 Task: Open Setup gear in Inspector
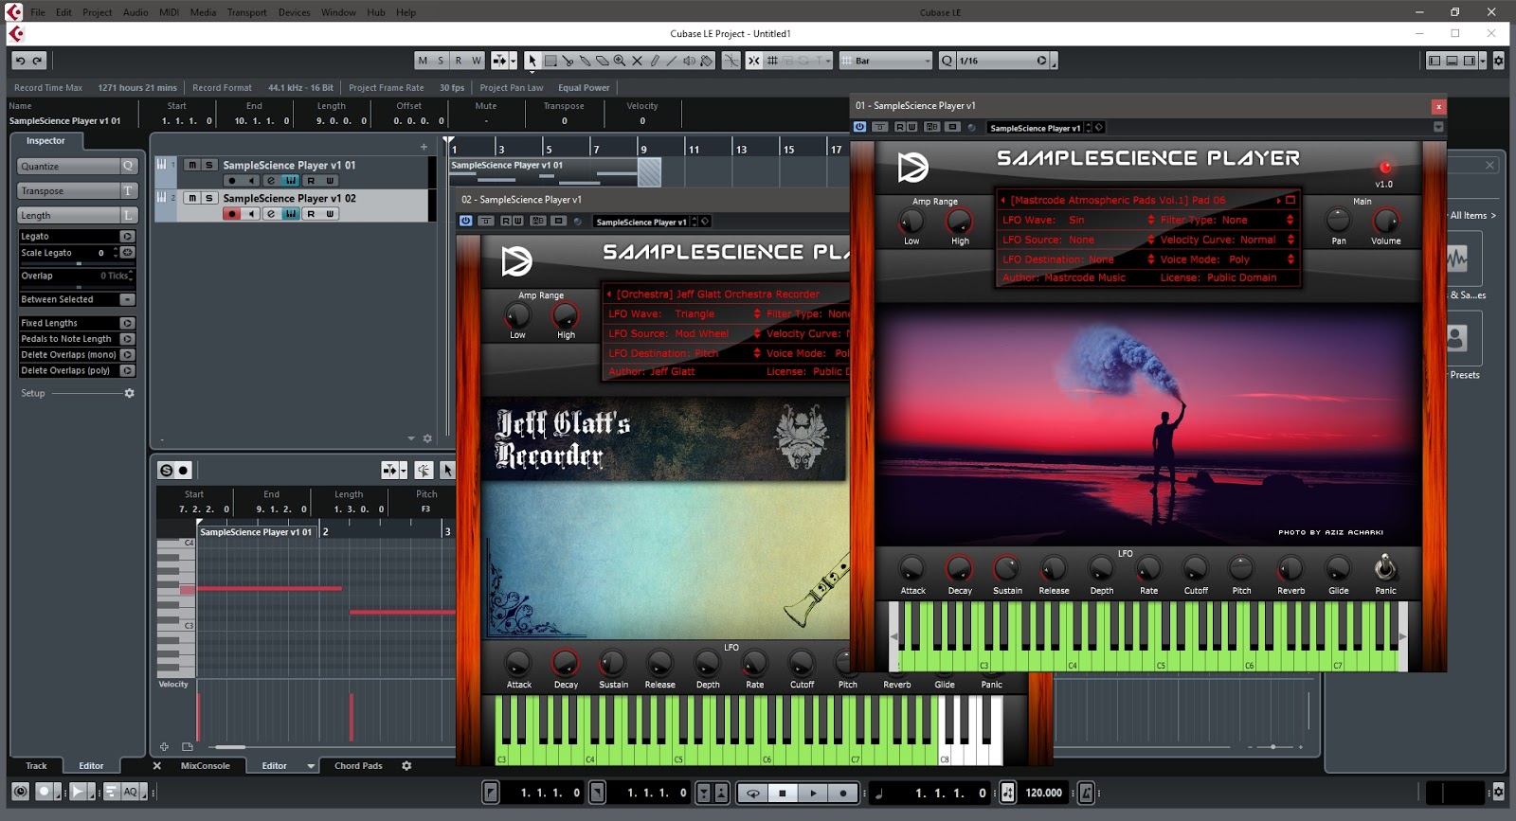130,393
